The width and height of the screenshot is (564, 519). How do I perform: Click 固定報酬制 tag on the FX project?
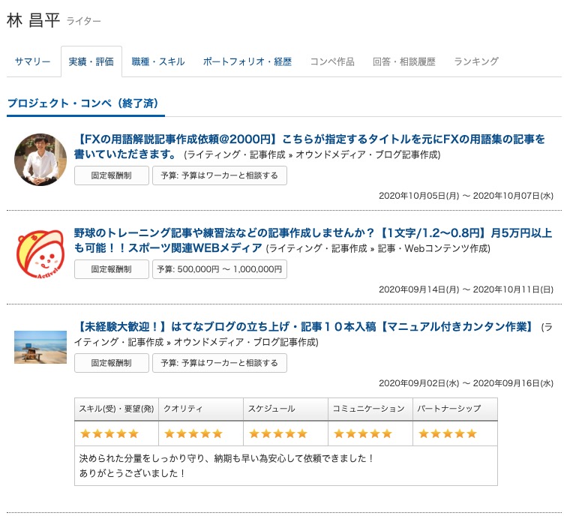(111, 175)
